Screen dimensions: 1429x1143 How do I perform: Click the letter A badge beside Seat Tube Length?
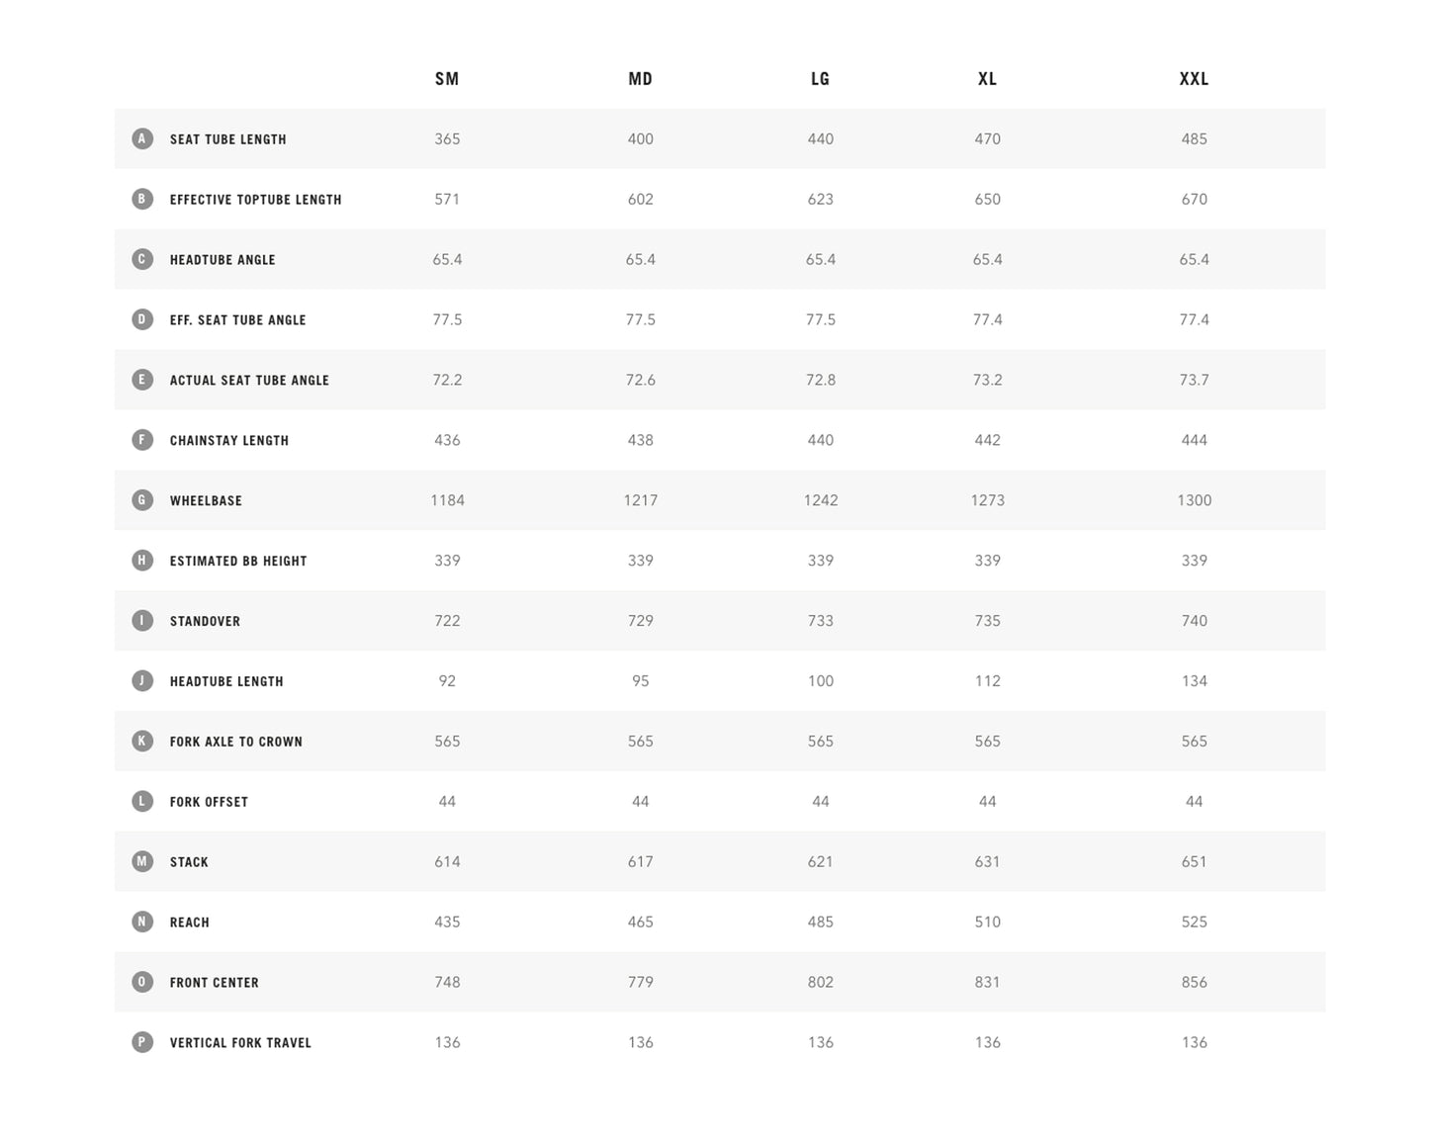click(142, 138)
